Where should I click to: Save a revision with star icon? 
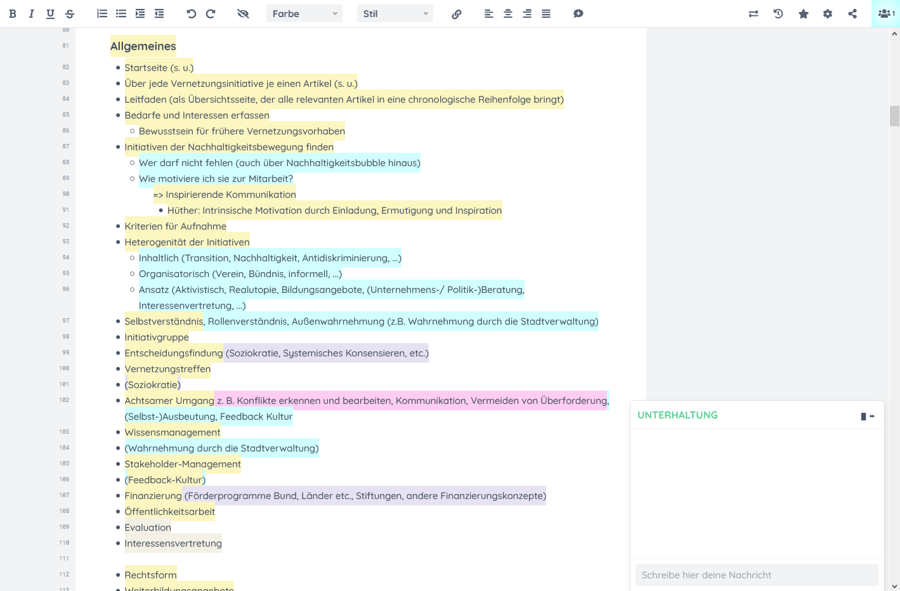click(804, 13)
